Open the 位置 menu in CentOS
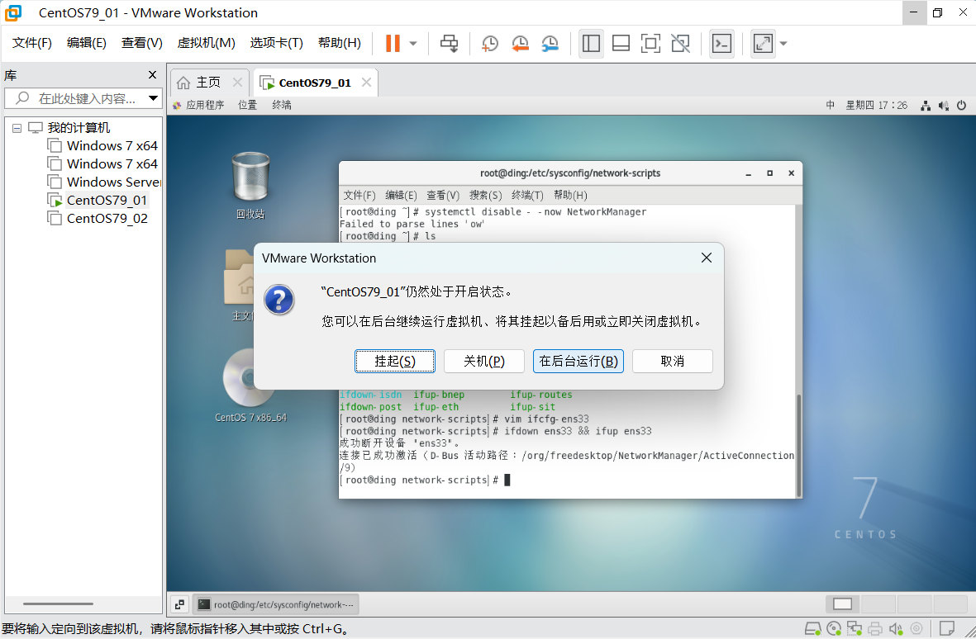 tap(247, 105)
